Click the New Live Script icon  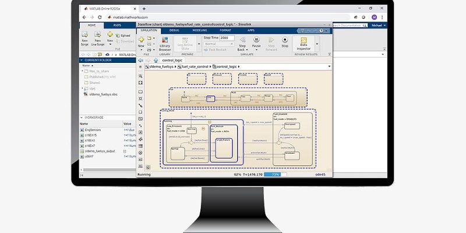click(97, 34)
